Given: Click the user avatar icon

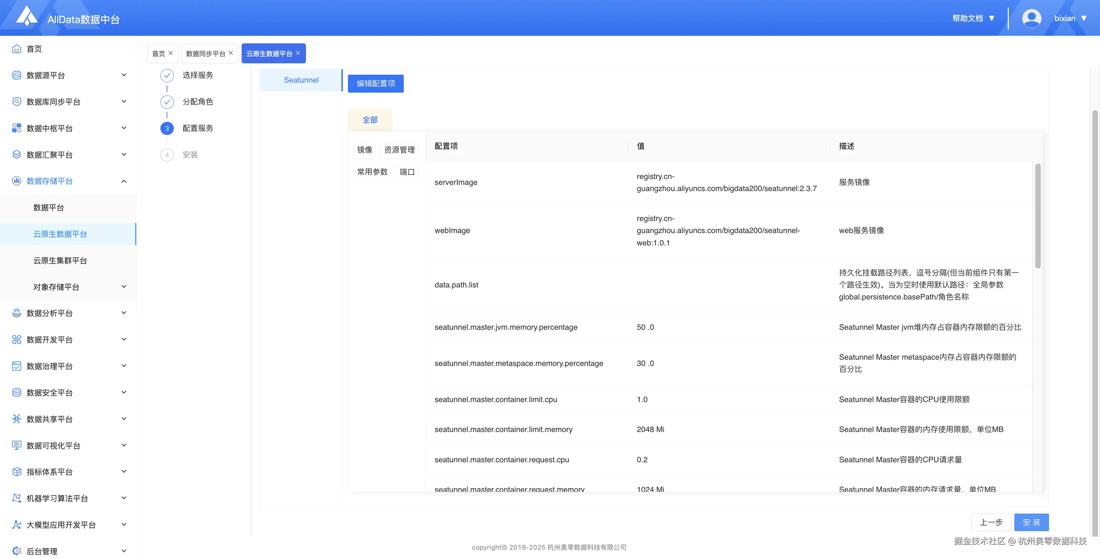Looking at the screenshot, I should click(x=1031, y=18).
